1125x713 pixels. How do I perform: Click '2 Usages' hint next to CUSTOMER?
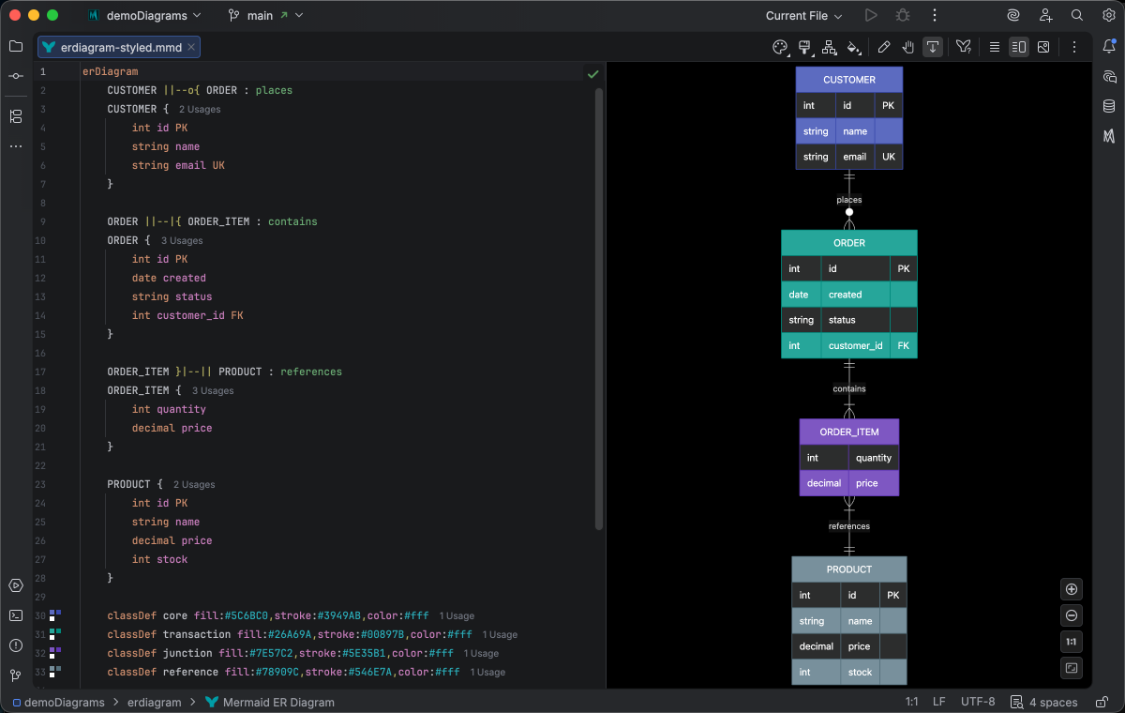click(x=200, y=110)
